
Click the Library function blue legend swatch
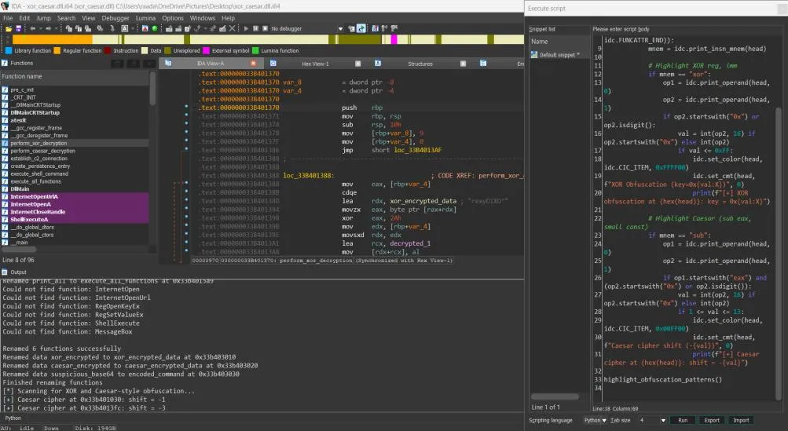click(9, 50)
